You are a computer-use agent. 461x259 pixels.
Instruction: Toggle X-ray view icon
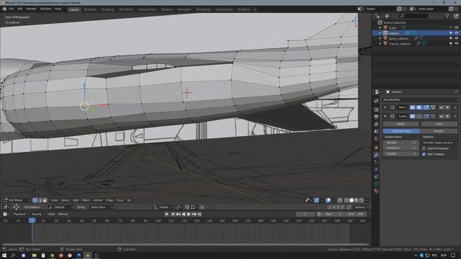click(x=339, y=200)
